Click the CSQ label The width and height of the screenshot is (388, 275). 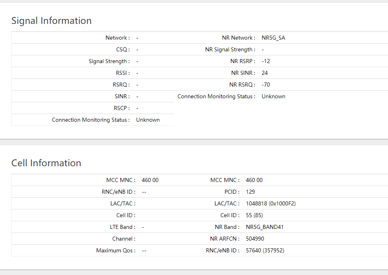click(123, 50)
